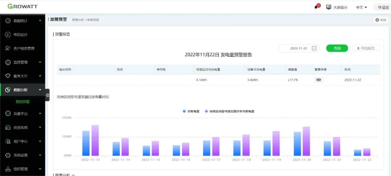Image resolution: width=391 pixels, height=176 pixels.
Task: Click the 服务大厅 diamond icon
Action: [x=8, y=76]
